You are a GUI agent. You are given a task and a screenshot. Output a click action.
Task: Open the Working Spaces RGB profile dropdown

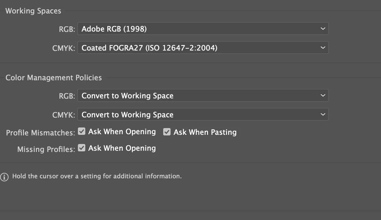pos(202,29)
